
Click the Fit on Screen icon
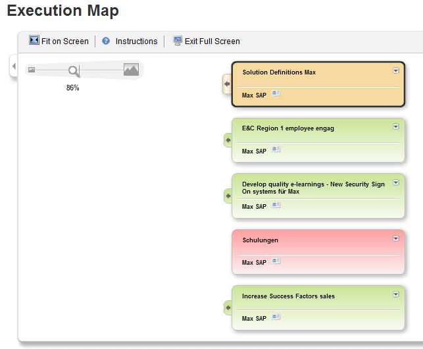[34, 41]
